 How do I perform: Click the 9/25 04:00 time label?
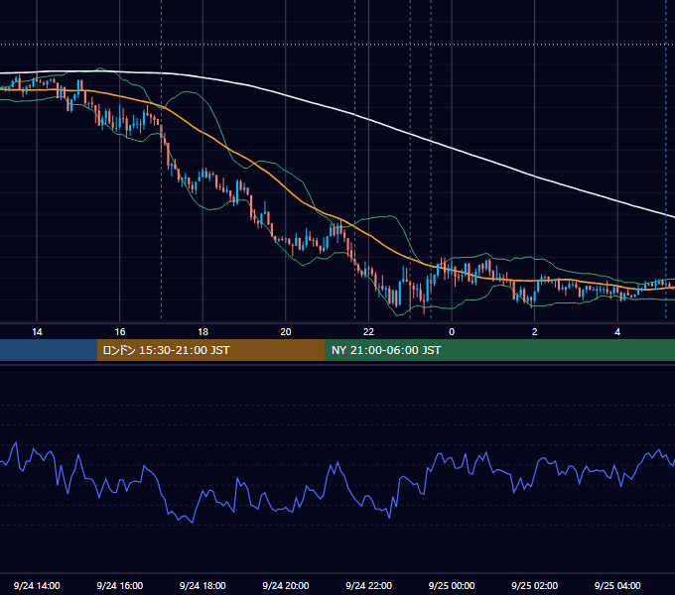coord(617,585)
